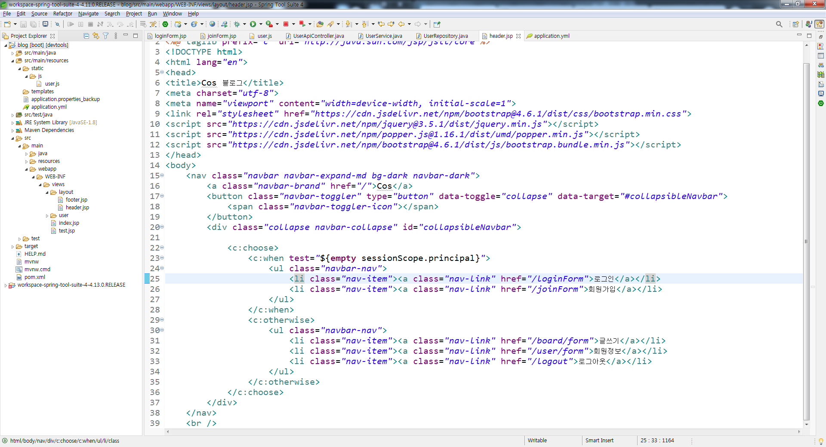
Task: Open the Navigate menu
Action: 88,14
